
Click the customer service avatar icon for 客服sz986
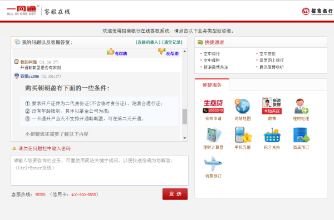pos(17,76)
